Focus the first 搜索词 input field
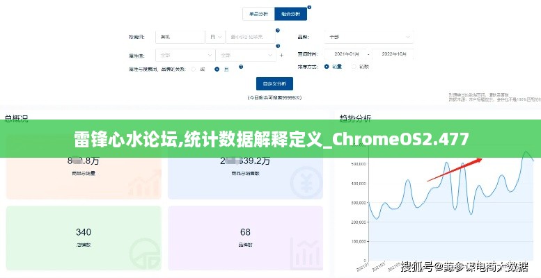Screen dimensions: 541x278 coord(180,37)
